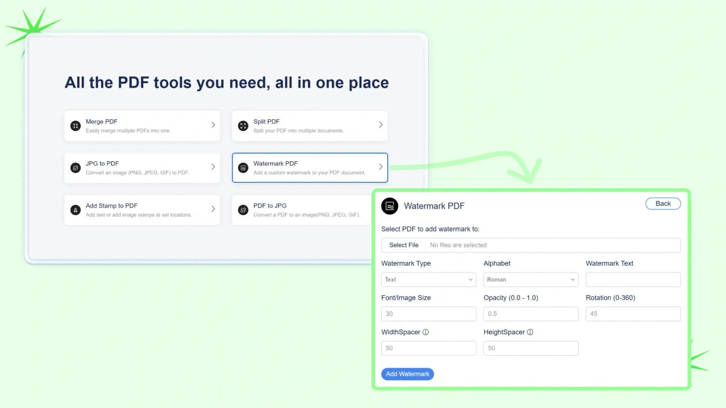726x408 pixels.
Task: Click the Watermark PDF form header icon
Action: pyautogui.click(x=390, y=206)
